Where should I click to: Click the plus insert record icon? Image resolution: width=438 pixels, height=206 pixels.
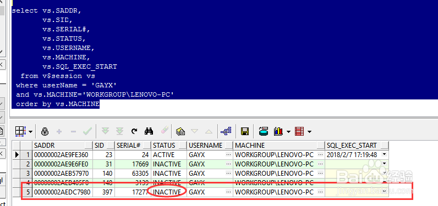click(59, 131)
